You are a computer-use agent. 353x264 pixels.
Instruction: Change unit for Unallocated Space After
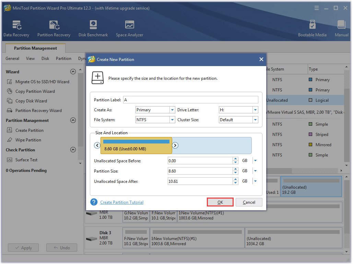click(x=255, y=181)
